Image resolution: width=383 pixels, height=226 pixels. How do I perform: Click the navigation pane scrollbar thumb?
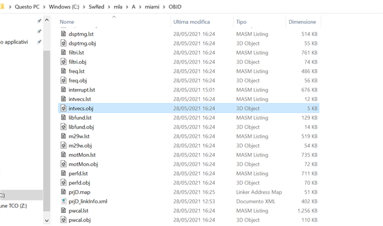pyautogui.click(x=47, y=131)
